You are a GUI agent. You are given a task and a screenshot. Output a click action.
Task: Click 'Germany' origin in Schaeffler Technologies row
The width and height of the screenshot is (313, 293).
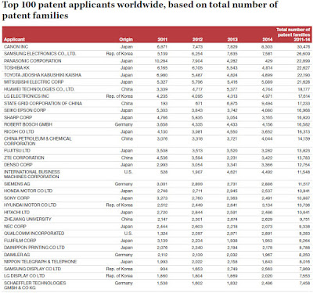click(x=124, y=283)
